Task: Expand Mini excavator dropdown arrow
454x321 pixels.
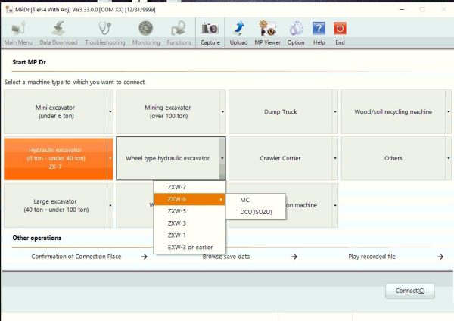Action: click(110, 112)
